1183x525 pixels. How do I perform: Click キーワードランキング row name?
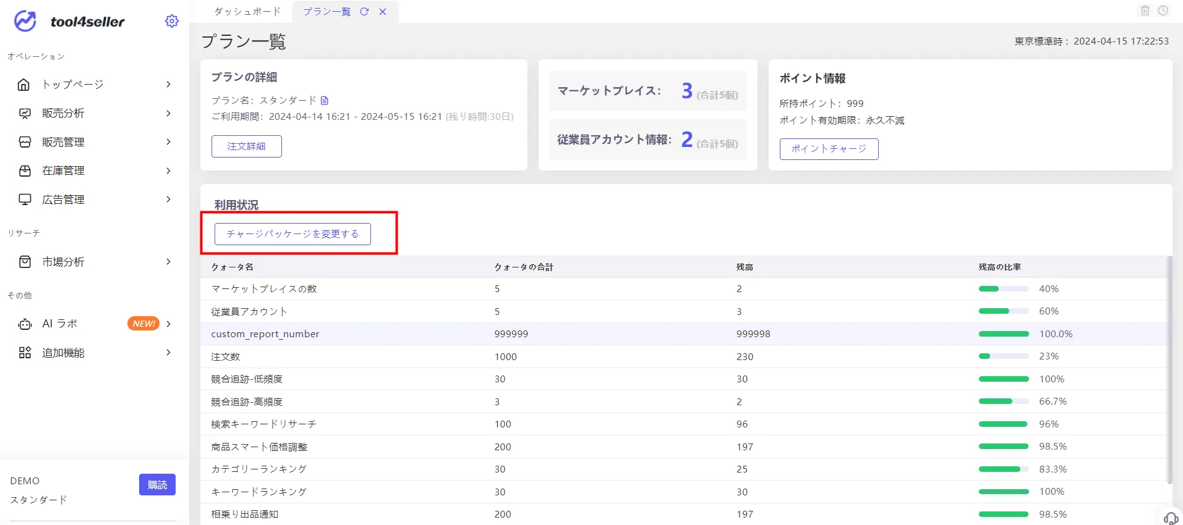coord(259,492)
